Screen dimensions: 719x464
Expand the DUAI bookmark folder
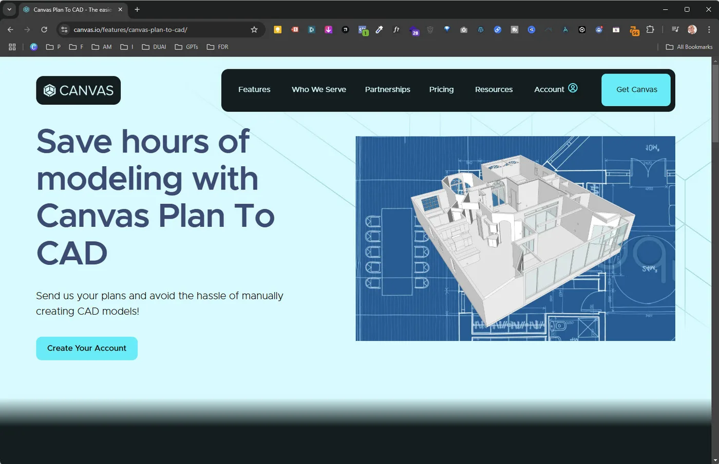coord(154,47)
